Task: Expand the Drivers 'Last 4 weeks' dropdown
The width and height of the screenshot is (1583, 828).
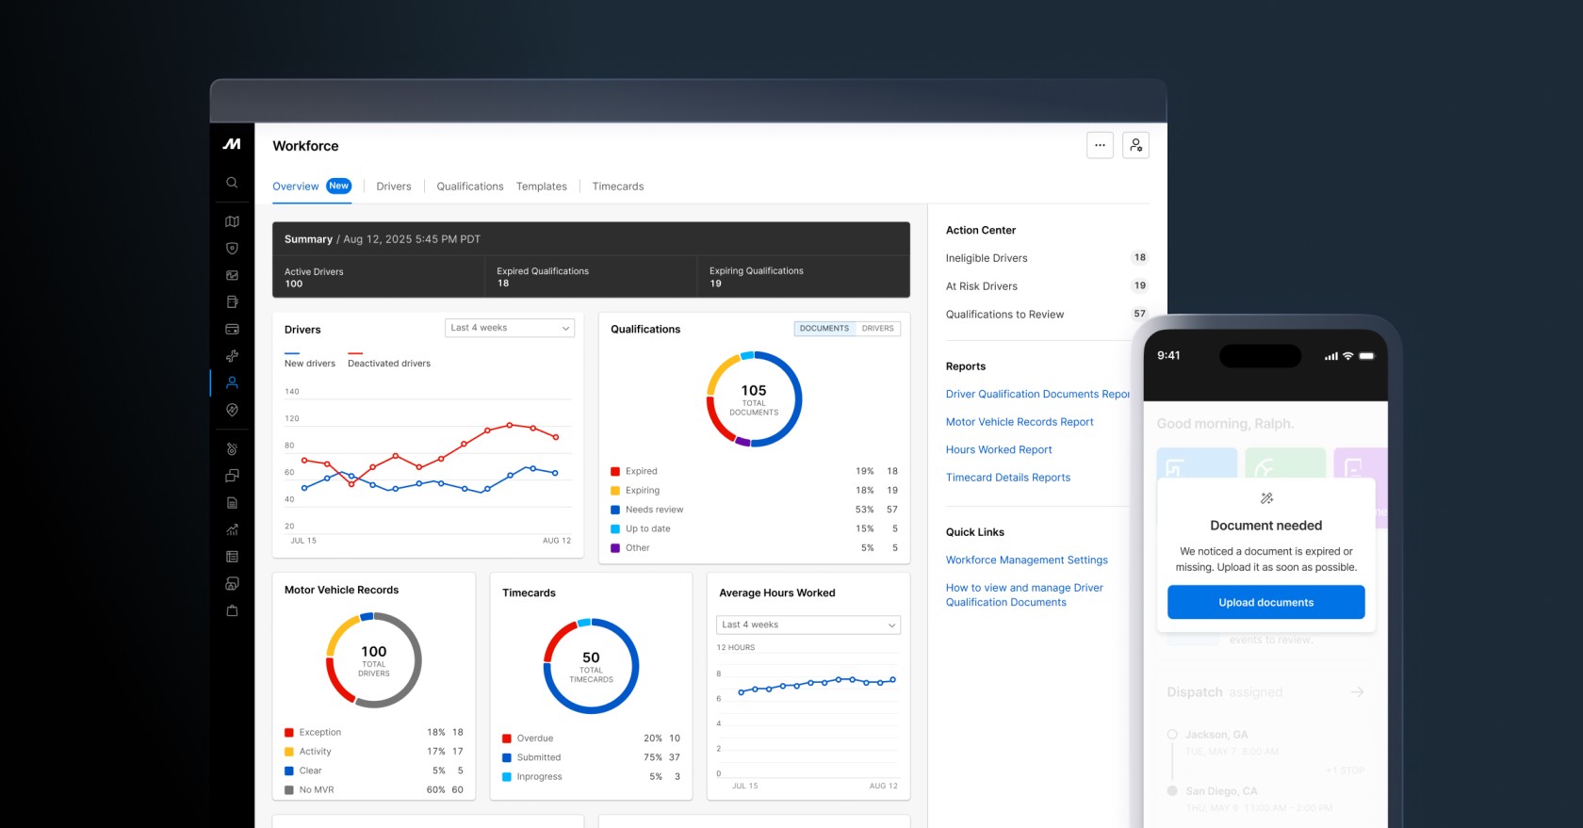Action: [510, 328]
